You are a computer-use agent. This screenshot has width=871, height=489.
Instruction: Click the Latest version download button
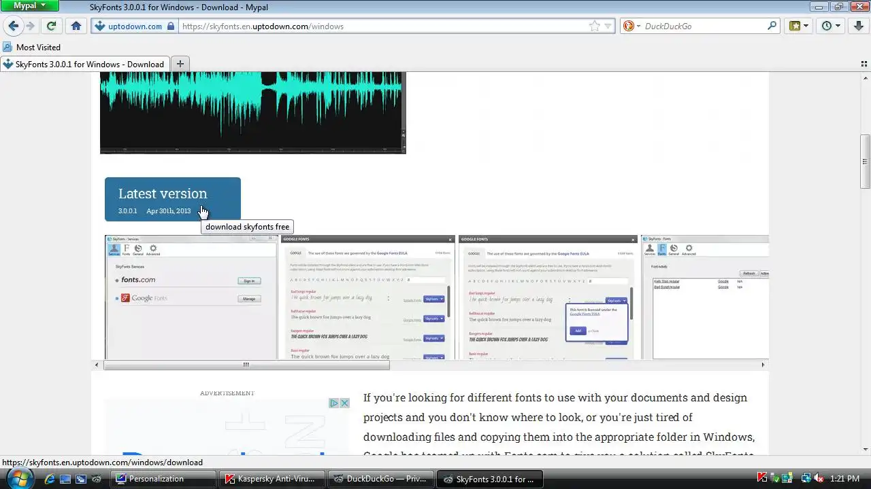173,200
